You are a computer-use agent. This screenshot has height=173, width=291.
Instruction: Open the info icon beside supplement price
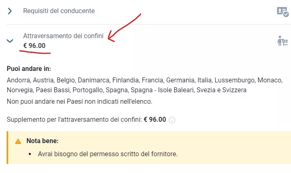172,120
